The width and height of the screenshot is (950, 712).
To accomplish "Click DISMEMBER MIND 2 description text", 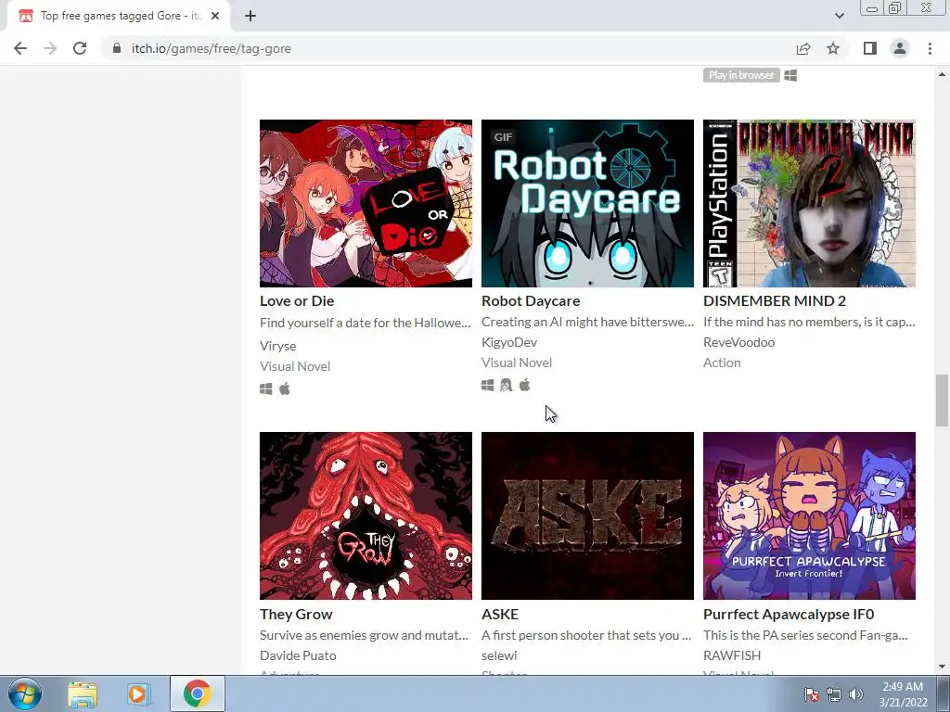I will click(809, 322).
